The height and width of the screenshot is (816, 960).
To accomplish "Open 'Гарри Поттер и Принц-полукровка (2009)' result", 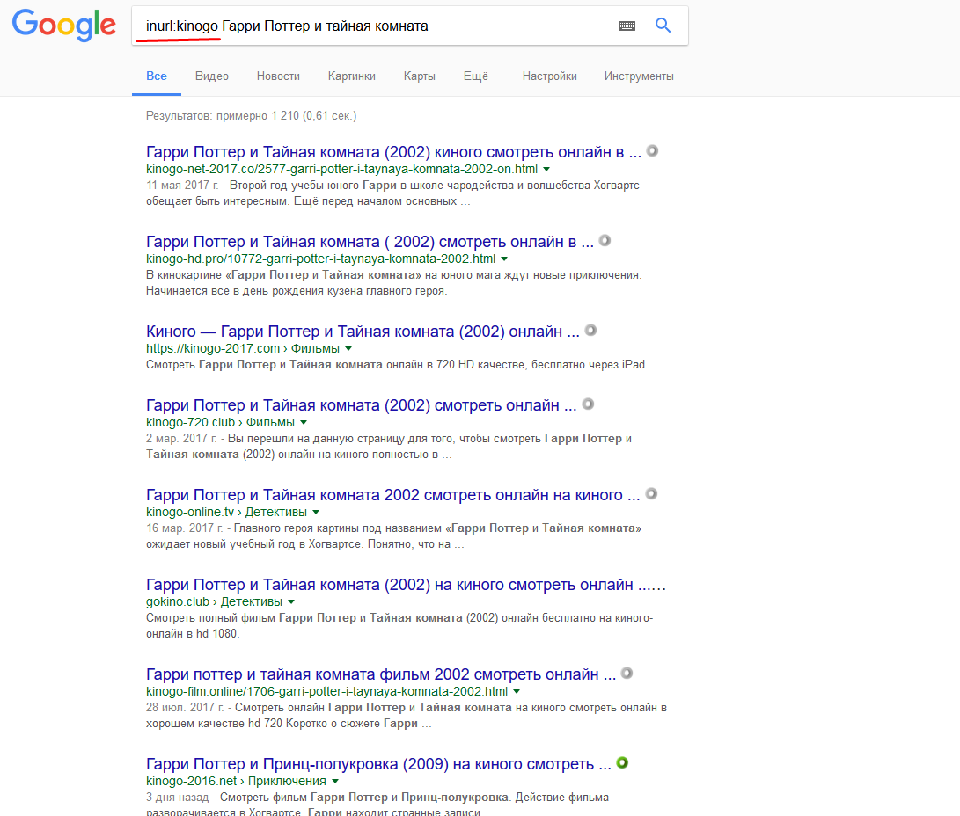I will [378, 764].
